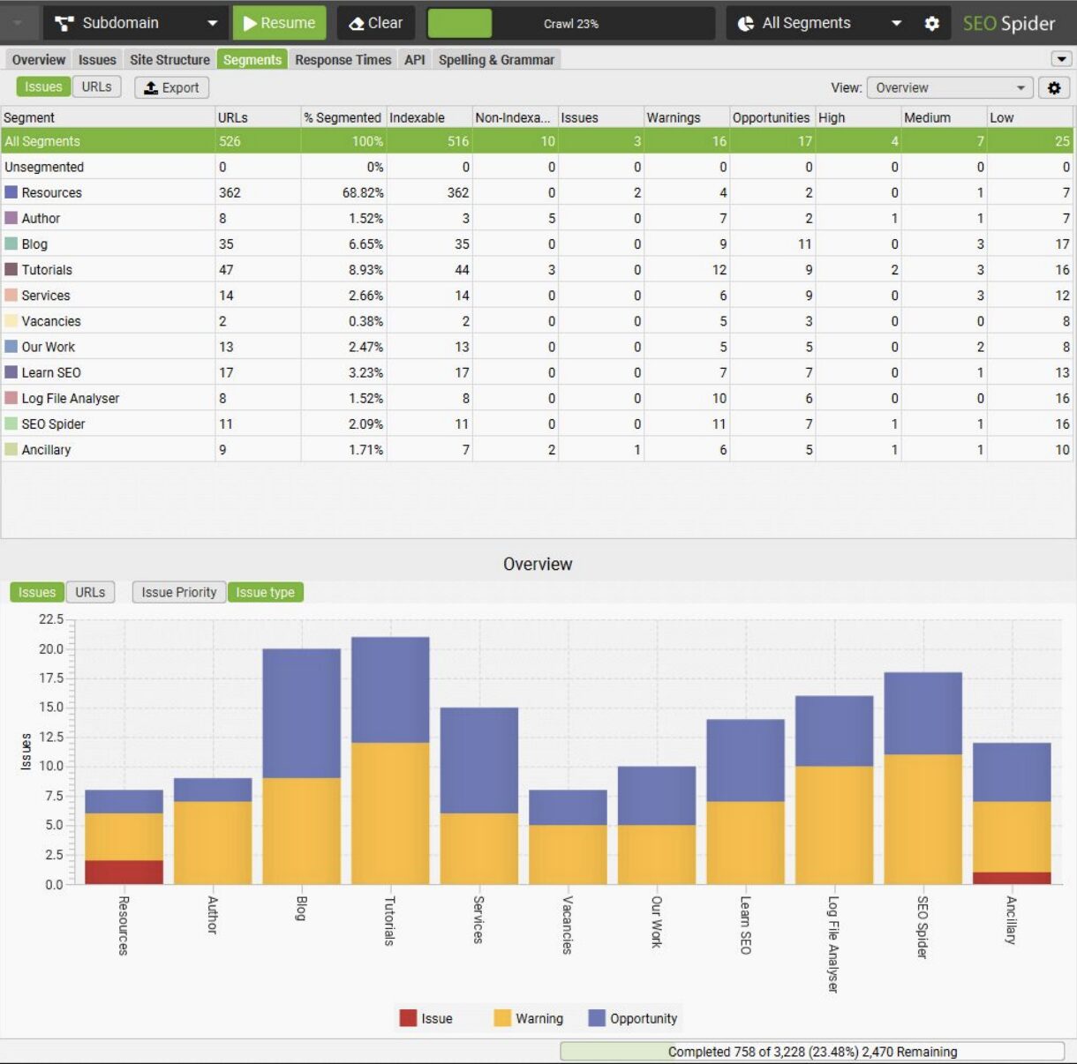Image resolution: width=1077 pixels, height=1064 pixels.
Task: Resume the crawl
Action: tap(279, 23)
